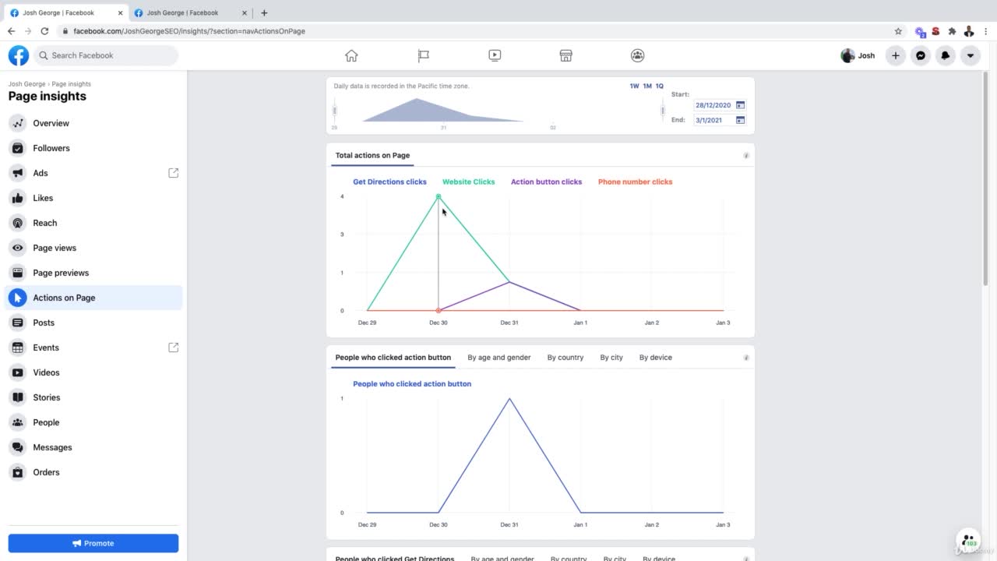This screenshot has width=997, height=561.
Task: Open Messenger from the top bar
Action: click(x=921, y=55)
